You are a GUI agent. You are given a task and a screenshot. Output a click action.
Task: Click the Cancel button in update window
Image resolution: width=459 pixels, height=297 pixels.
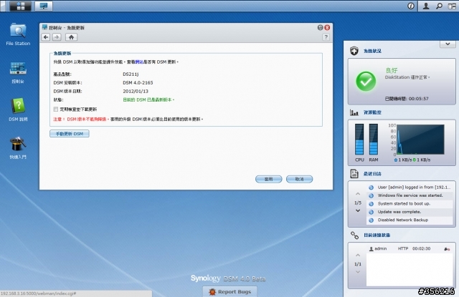[299, 179]
